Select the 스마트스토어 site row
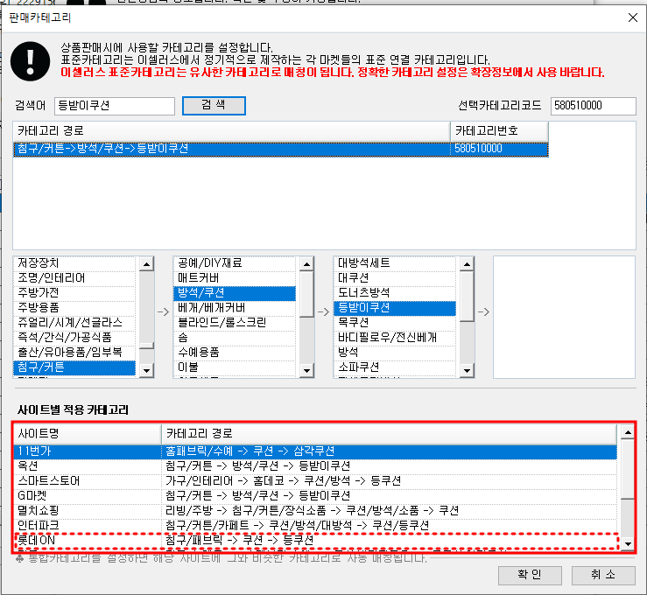647x595 pixels. coord(315,480)
